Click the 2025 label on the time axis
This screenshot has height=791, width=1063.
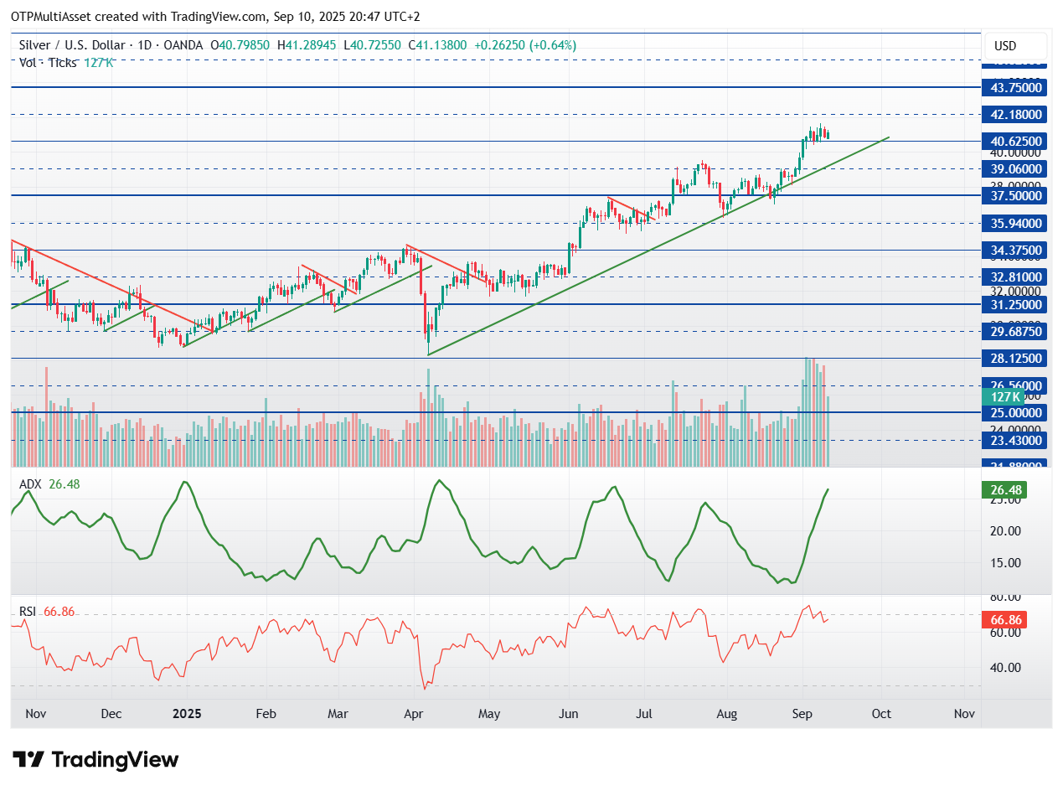(187, 714)
